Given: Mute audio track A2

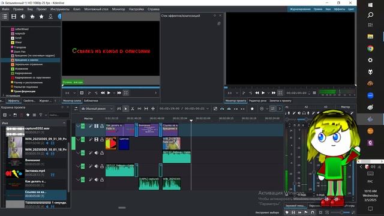Looking at the screenshot, I should tap(96, 166).
